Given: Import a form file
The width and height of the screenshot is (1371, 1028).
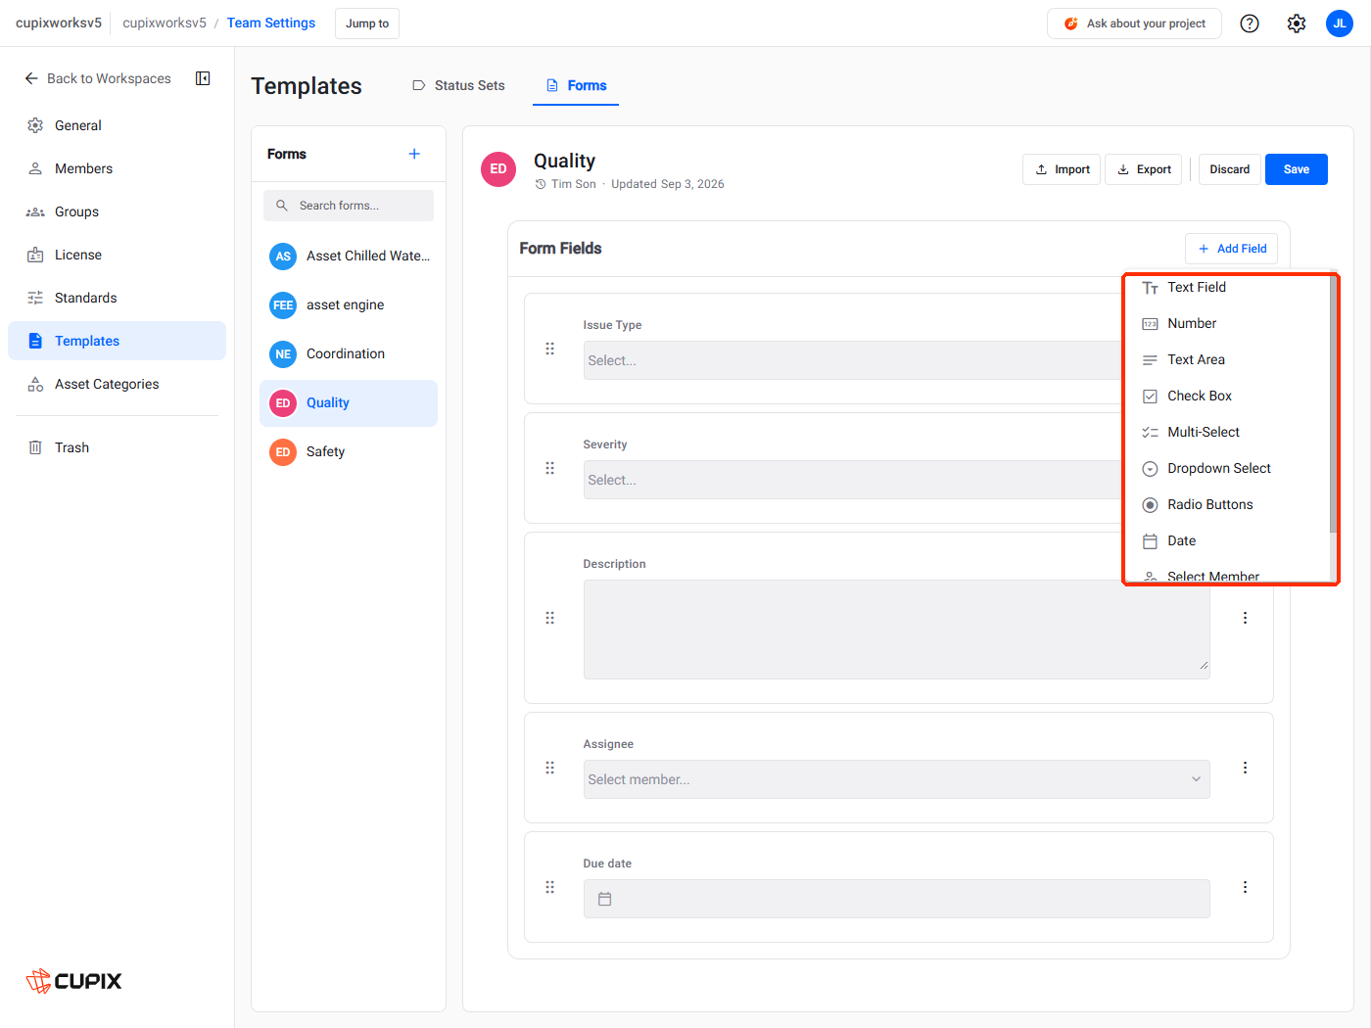Looking at the screenshot, I should (x=1063, y=169).
